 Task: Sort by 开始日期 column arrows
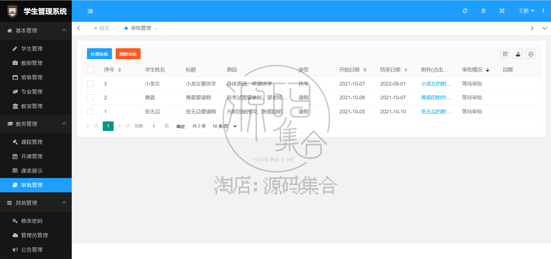(x=365, y=70)
